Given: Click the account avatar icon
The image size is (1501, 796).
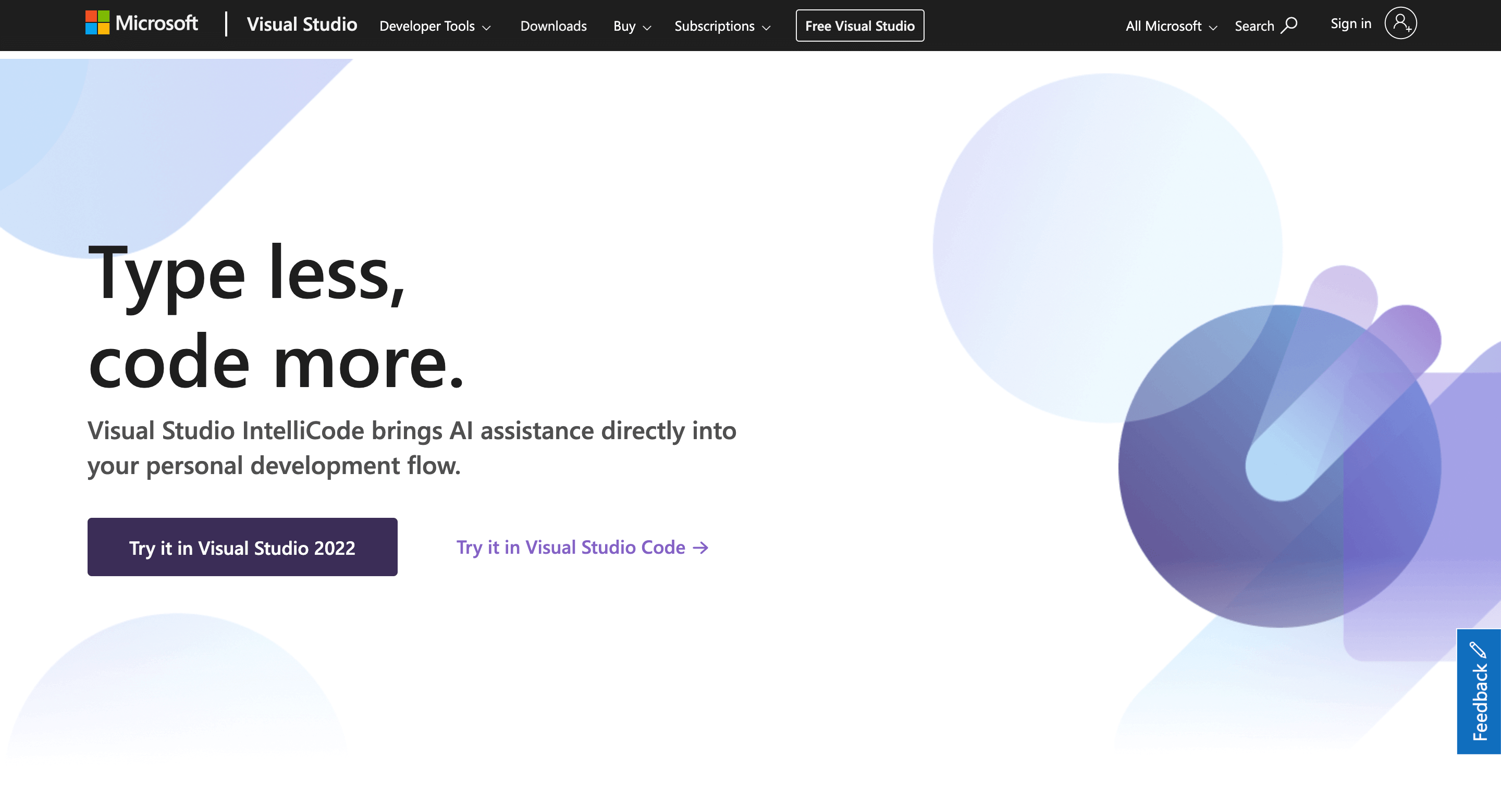Looking at the screenshot, I should click(1401, 23).
